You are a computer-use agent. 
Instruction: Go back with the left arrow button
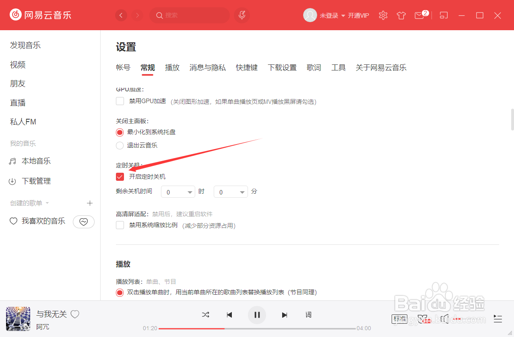tap(121, 15)
